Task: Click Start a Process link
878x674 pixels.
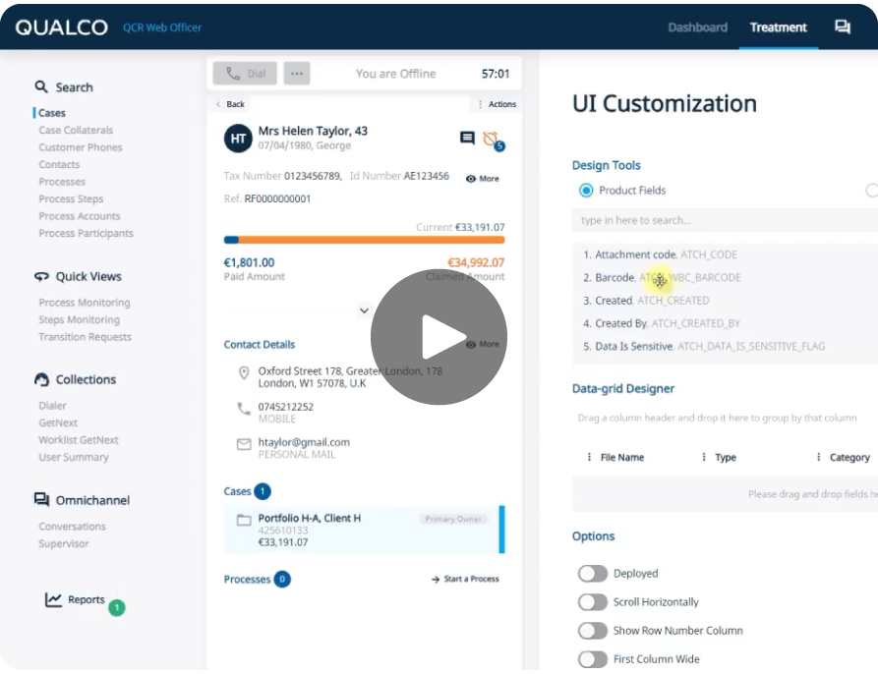Action: (x=465, y=580)
